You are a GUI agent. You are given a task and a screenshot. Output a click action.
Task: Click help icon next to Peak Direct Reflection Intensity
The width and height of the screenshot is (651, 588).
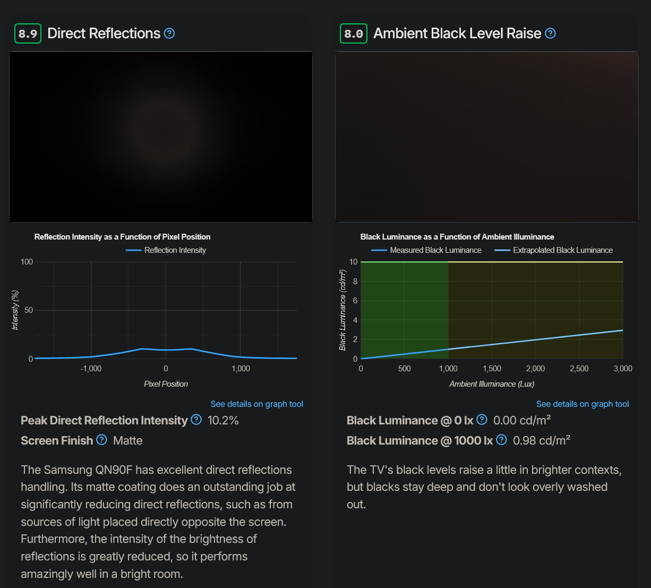(x=196, y=420)
